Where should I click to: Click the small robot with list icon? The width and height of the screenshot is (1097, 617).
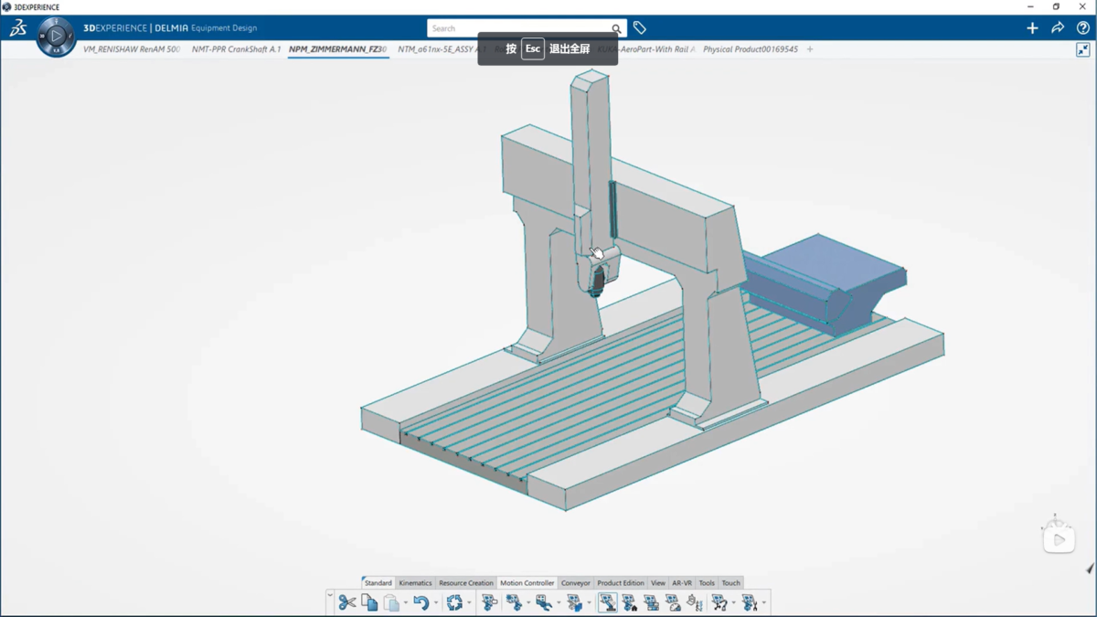point(696,602)
